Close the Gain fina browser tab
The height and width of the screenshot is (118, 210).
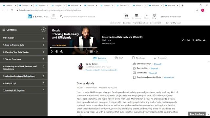click(129, 6)
